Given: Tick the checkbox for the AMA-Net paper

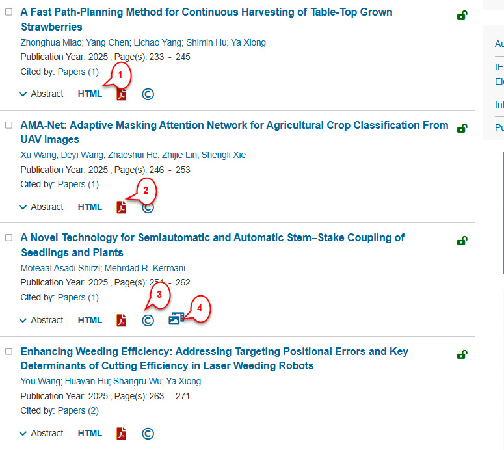Looking at the screenshot, I should click(9, 125).
